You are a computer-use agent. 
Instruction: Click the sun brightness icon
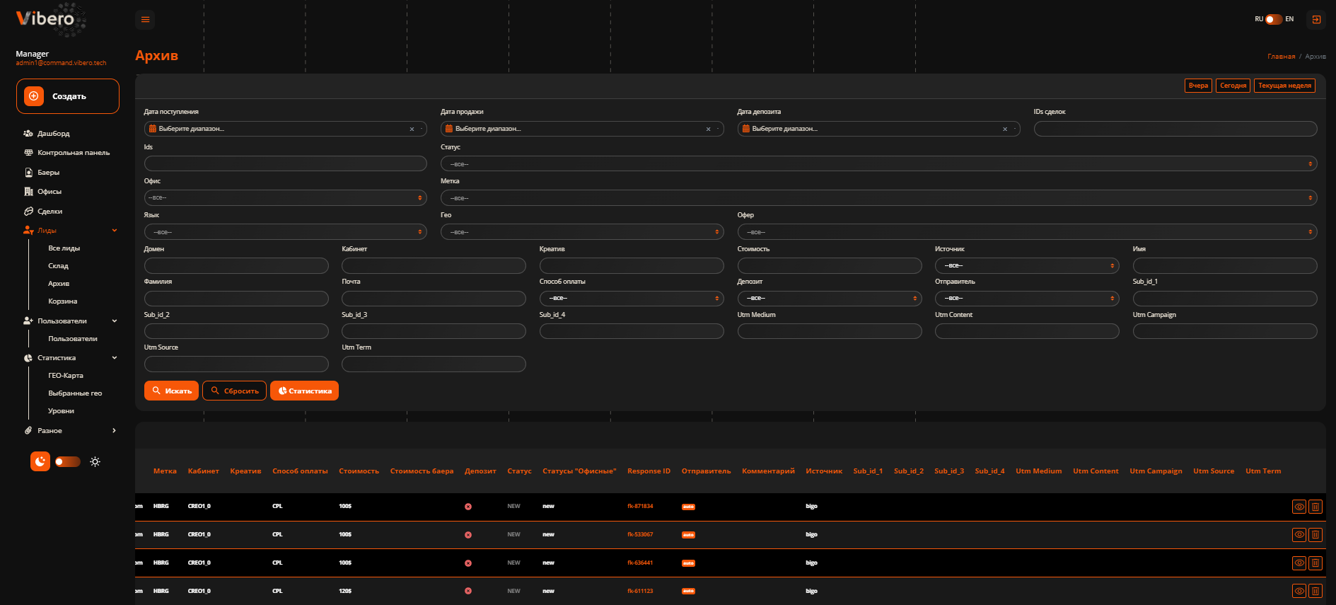point(95,462)
